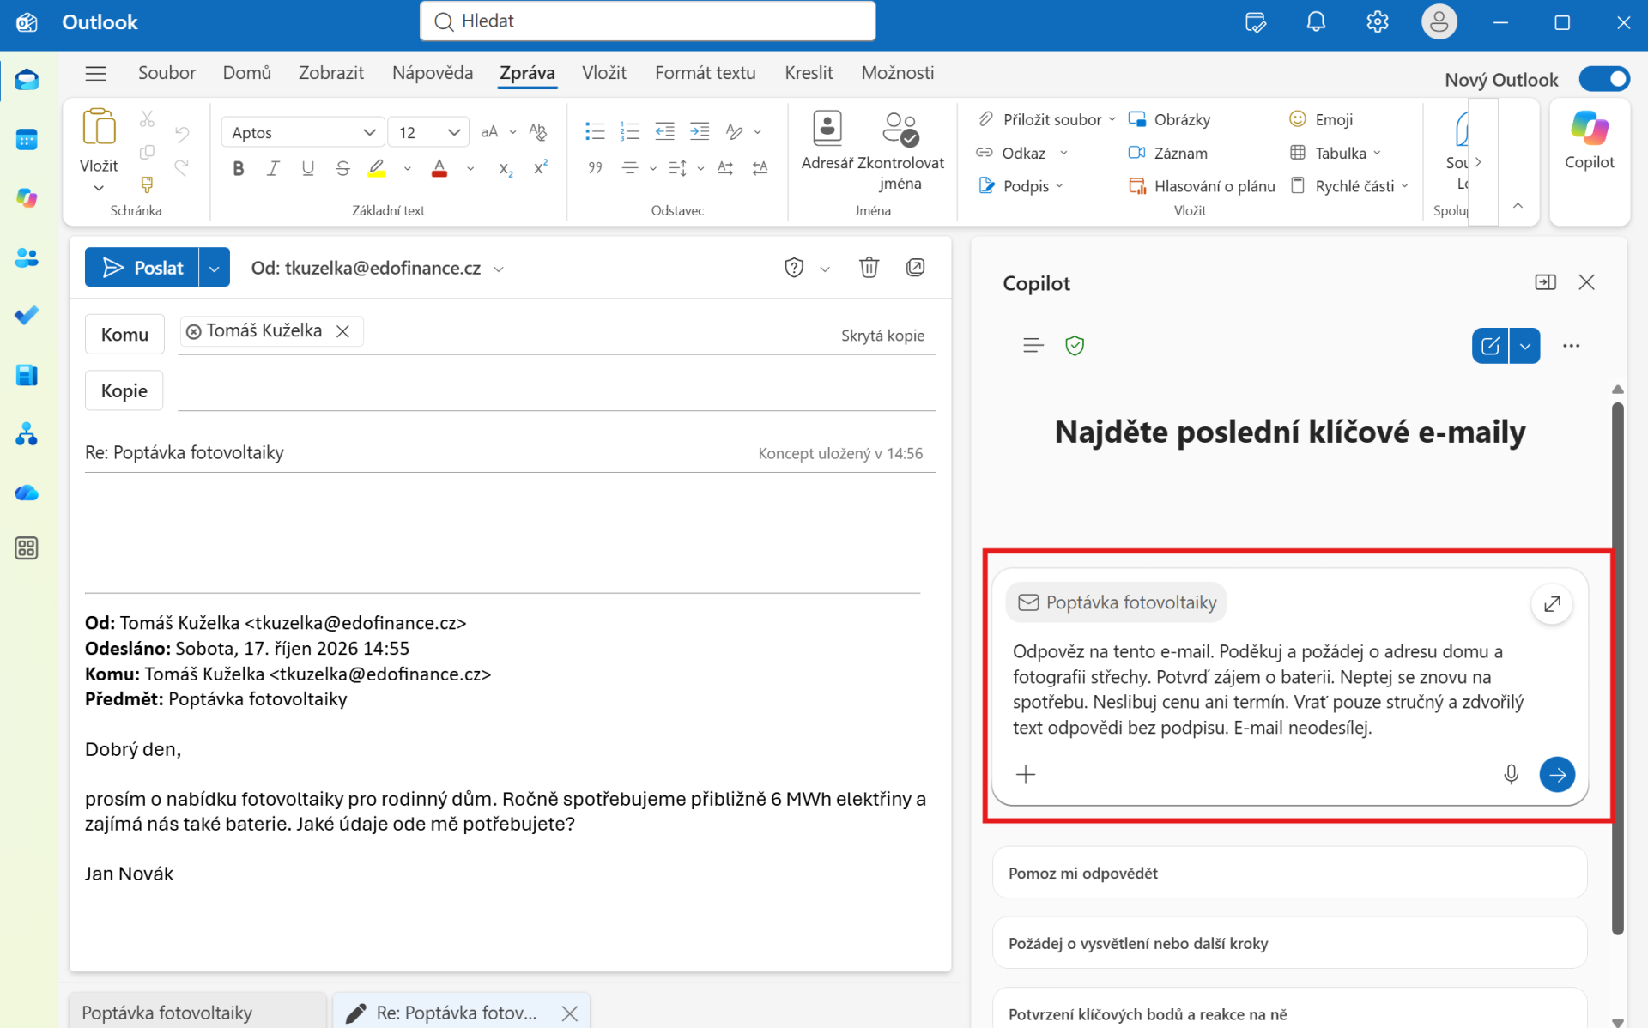Apply strikethrough formatting
The width and height of the screenshot is (1648, 1028).
click(342, 168)
